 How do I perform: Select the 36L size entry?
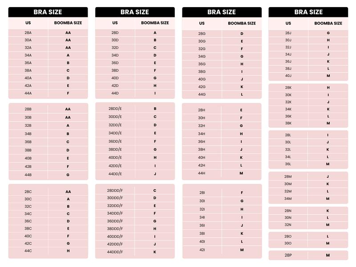tap(308, 164)
